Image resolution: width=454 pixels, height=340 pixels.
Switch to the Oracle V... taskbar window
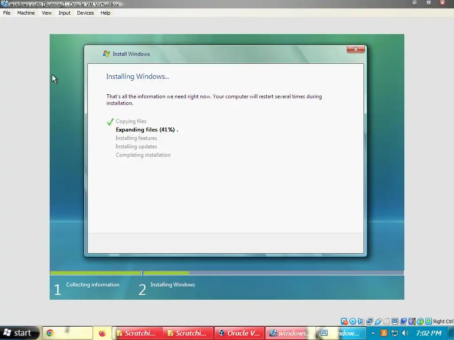tap(239, 333)
